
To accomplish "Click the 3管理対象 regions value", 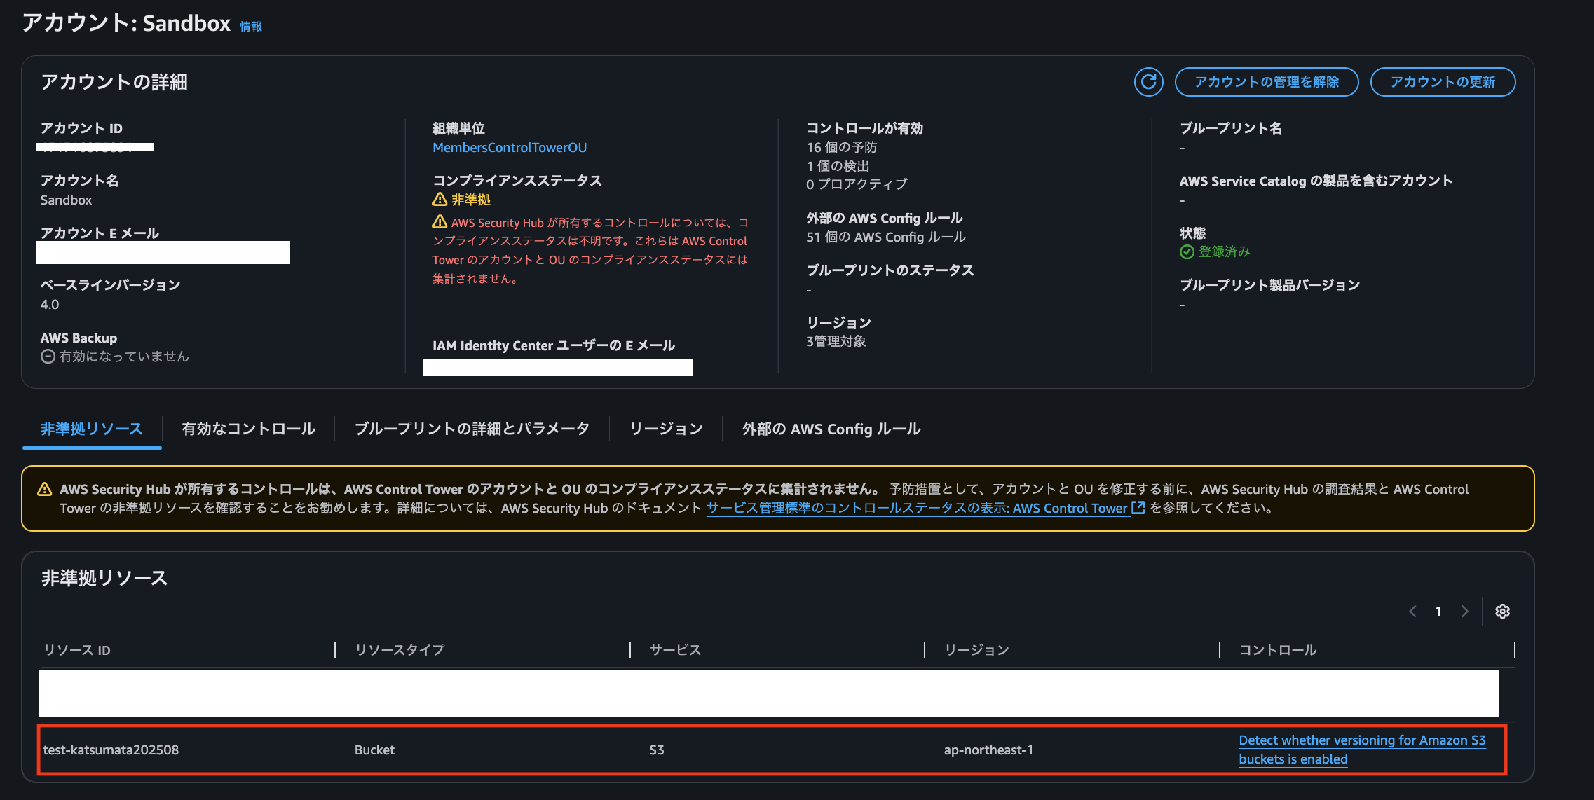I will click(836, 341).
